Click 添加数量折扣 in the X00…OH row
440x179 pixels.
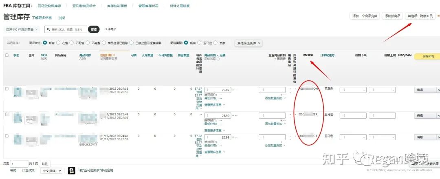(x=275, y=98)
